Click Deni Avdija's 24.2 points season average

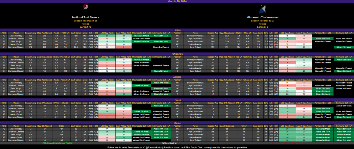30,41
